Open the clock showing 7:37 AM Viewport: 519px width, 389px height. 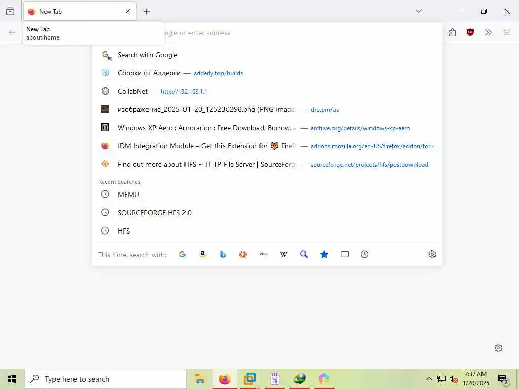pos(475,379)
